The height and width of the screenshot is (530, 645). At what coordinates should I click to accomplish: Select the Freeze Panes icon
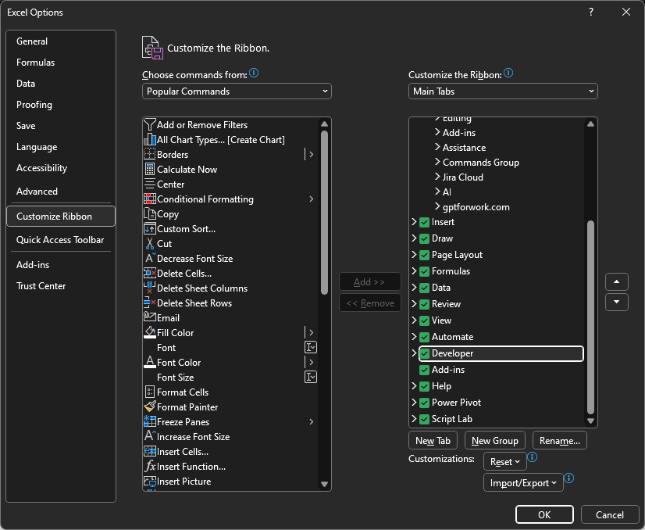150,422
